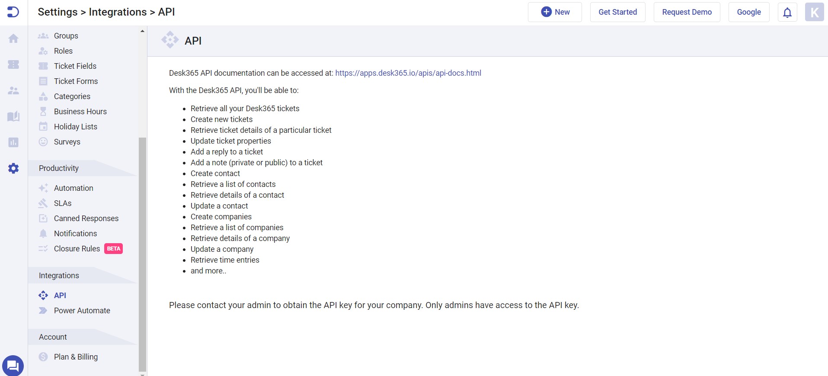
Task: Select Power Automate in Integrations
Action: pos(82,311)
